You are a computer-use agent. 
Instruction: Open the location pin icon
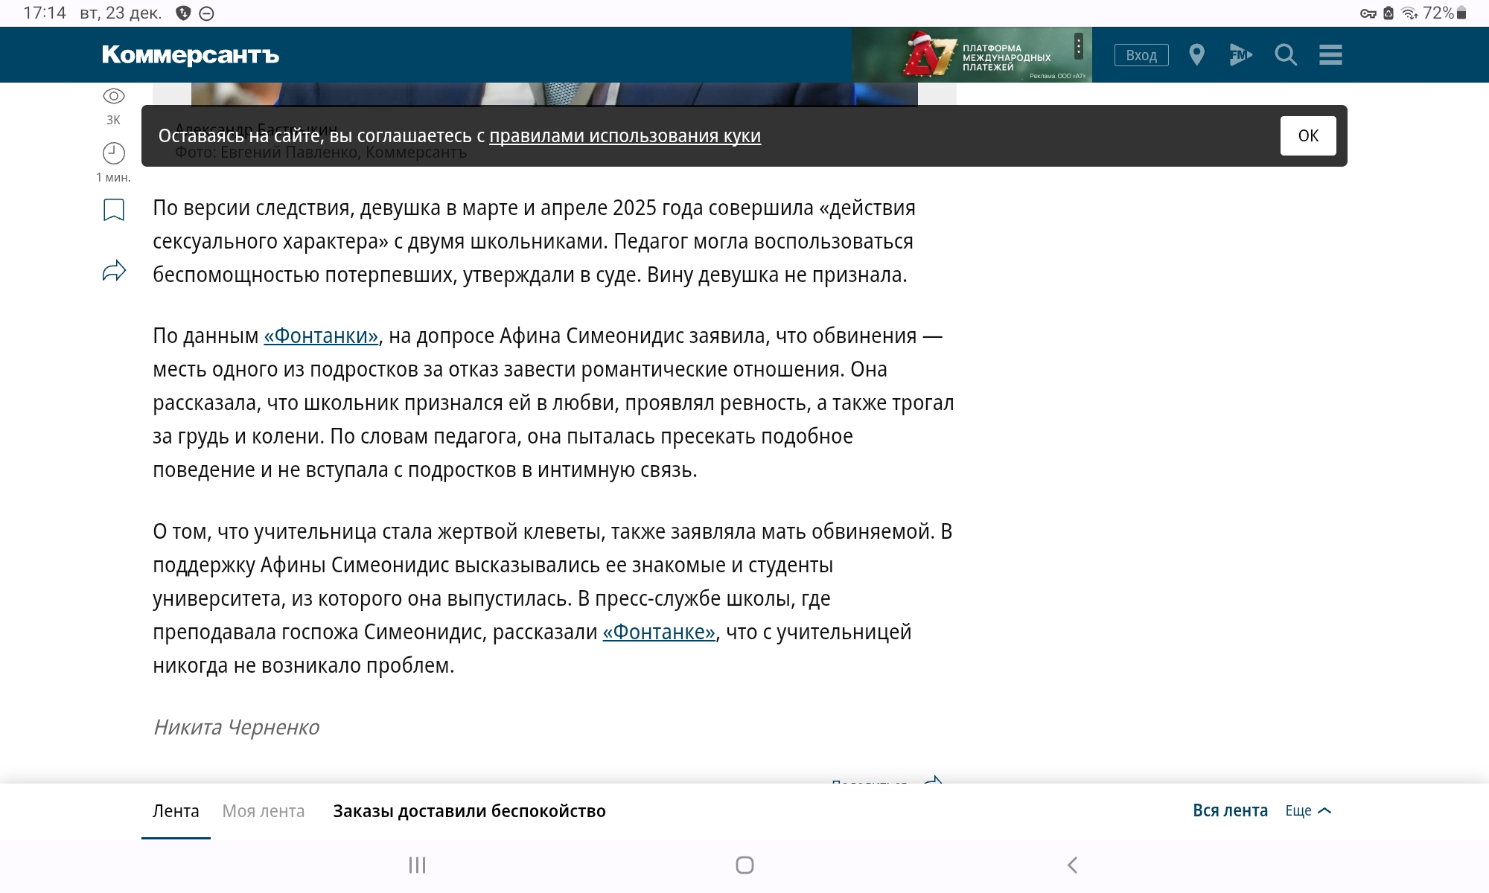(x=1196, y=55)
